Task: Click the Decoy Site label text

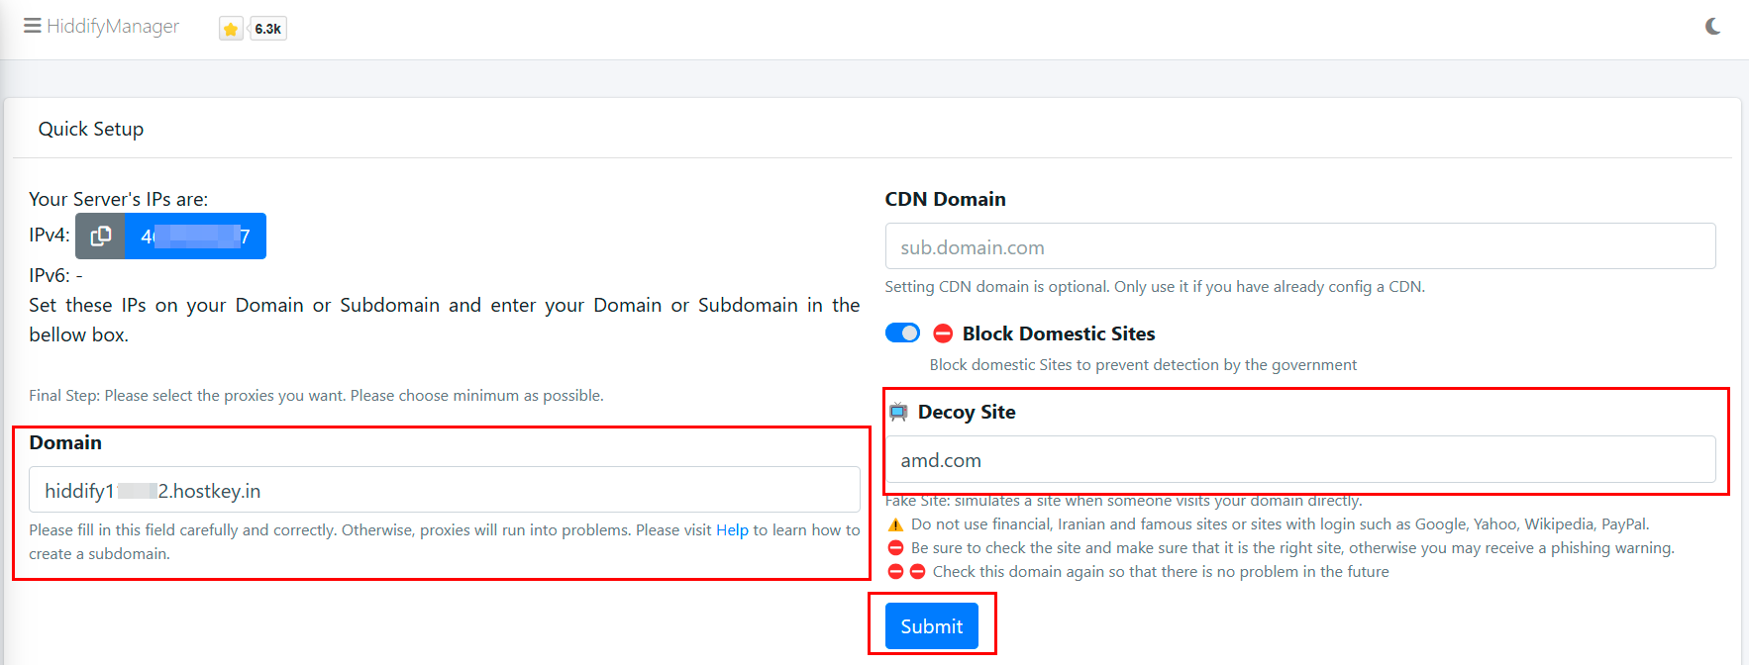Action: tap(966, 412)
